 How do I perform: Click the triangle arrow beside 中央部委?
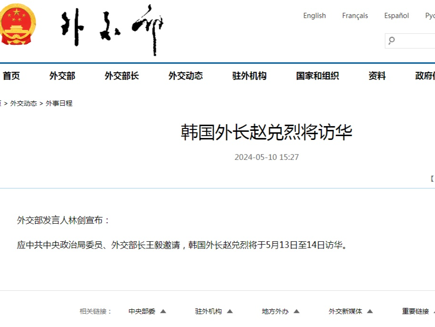click(163, 311)
